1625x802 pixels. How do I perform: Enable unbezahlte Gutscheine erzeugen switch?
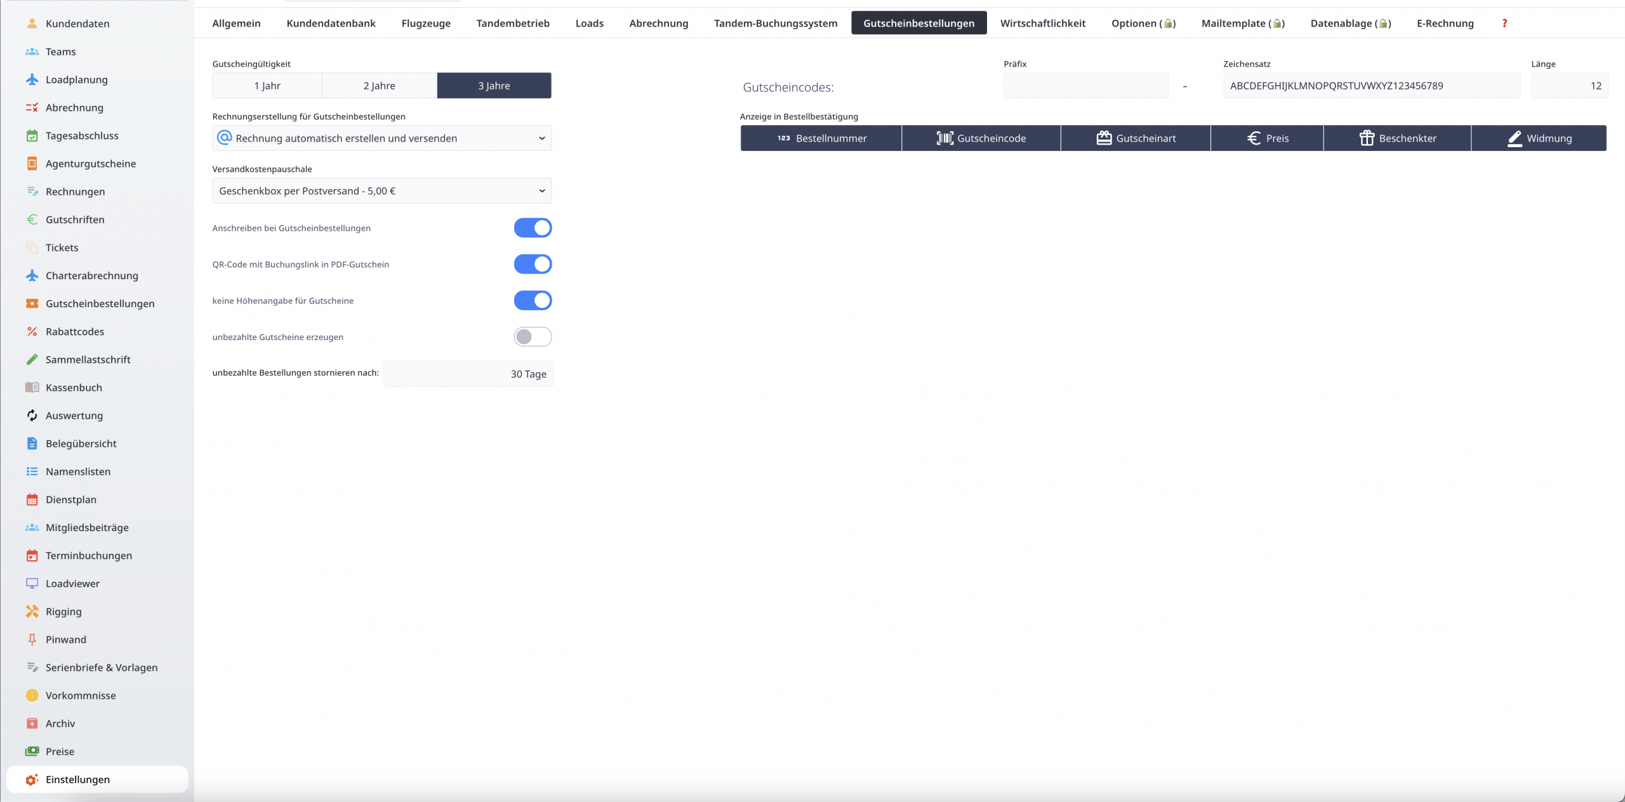533,337
